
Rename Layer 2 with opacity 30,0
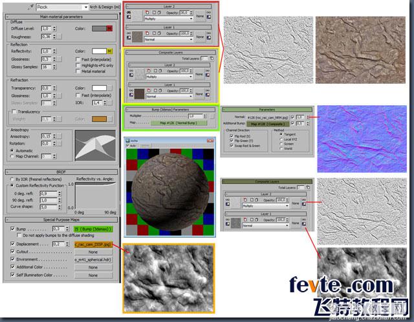coord(154,12)
